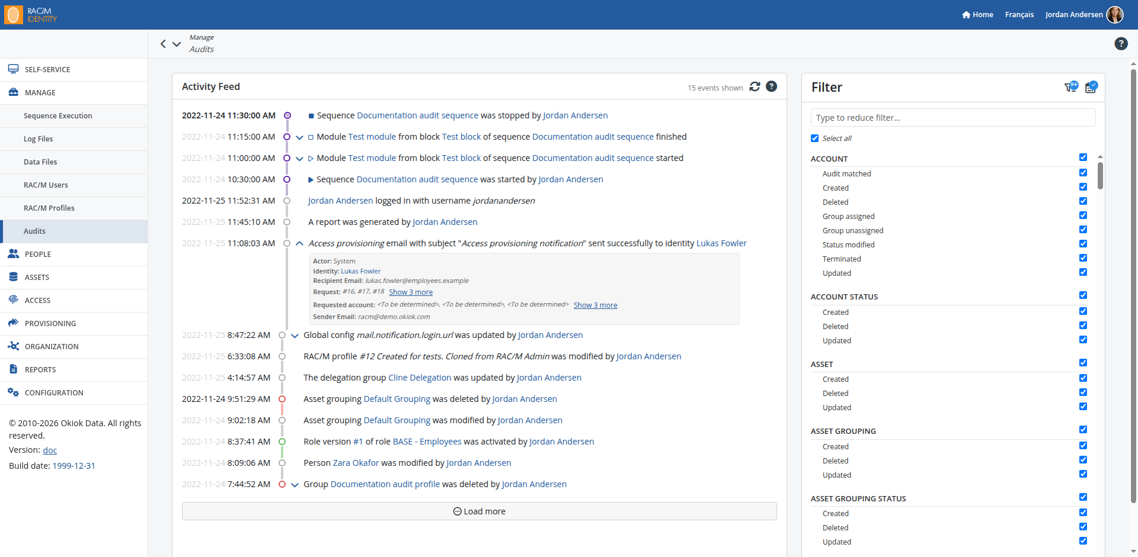Click the Provisioning arrow icon
This screenshot has width=1138, height=557.
(13, 323)
